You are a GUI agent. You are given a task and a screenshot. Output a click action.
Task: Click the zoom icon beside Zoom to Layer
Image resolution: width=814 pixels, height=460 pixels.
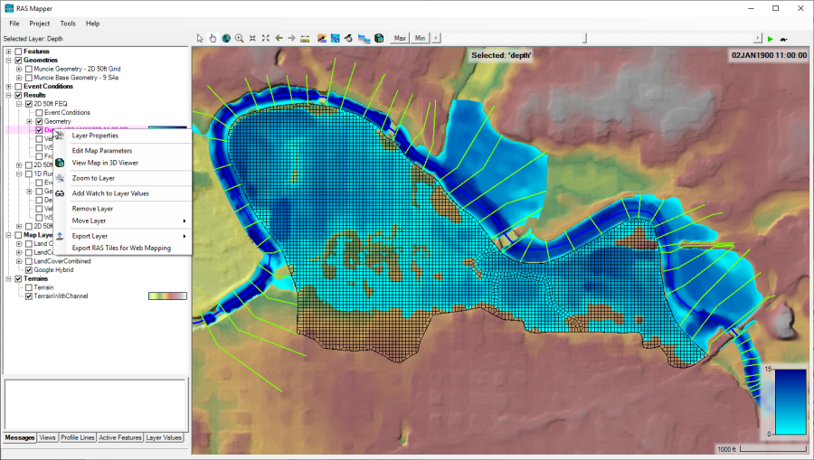pyautogui.click(x=60, y=178)
